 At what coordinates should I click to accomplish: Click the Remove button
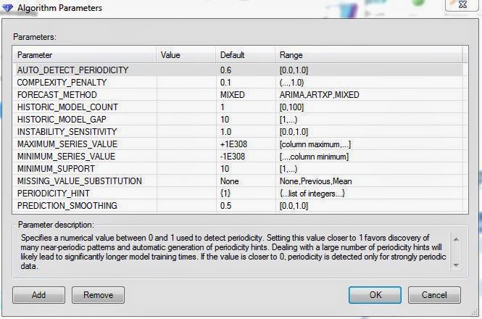pyautogui.click(x=98, y=295)
